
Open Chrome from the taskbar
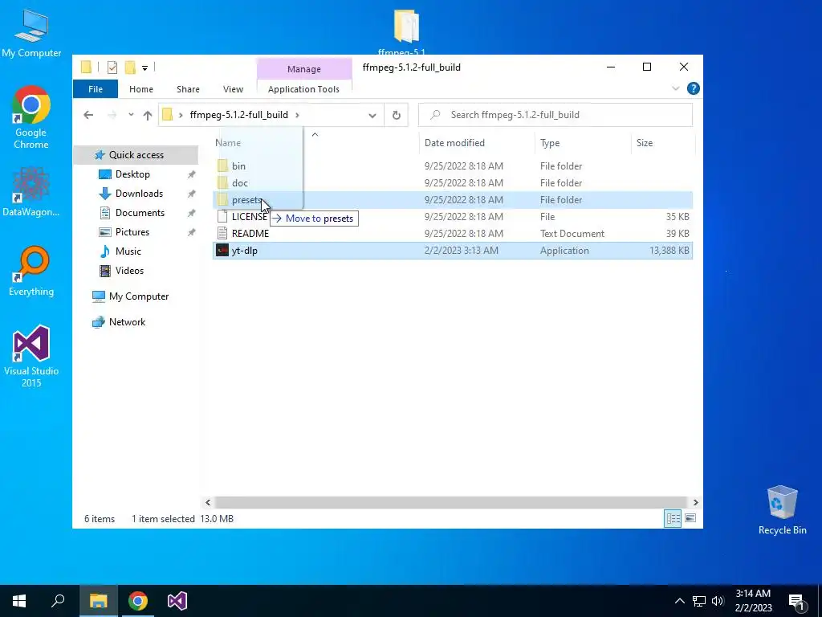(x=137, y=601)
